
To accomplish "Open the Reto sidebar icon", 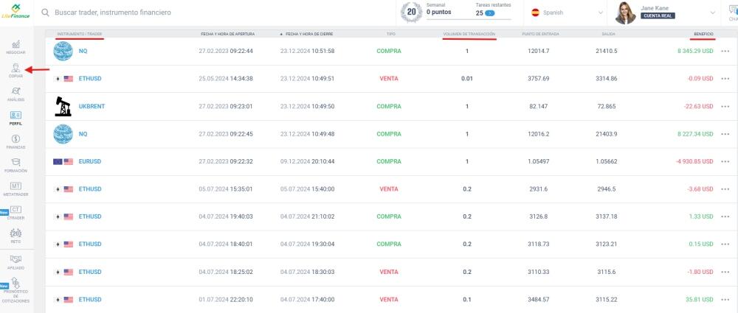I will (15, 236).
